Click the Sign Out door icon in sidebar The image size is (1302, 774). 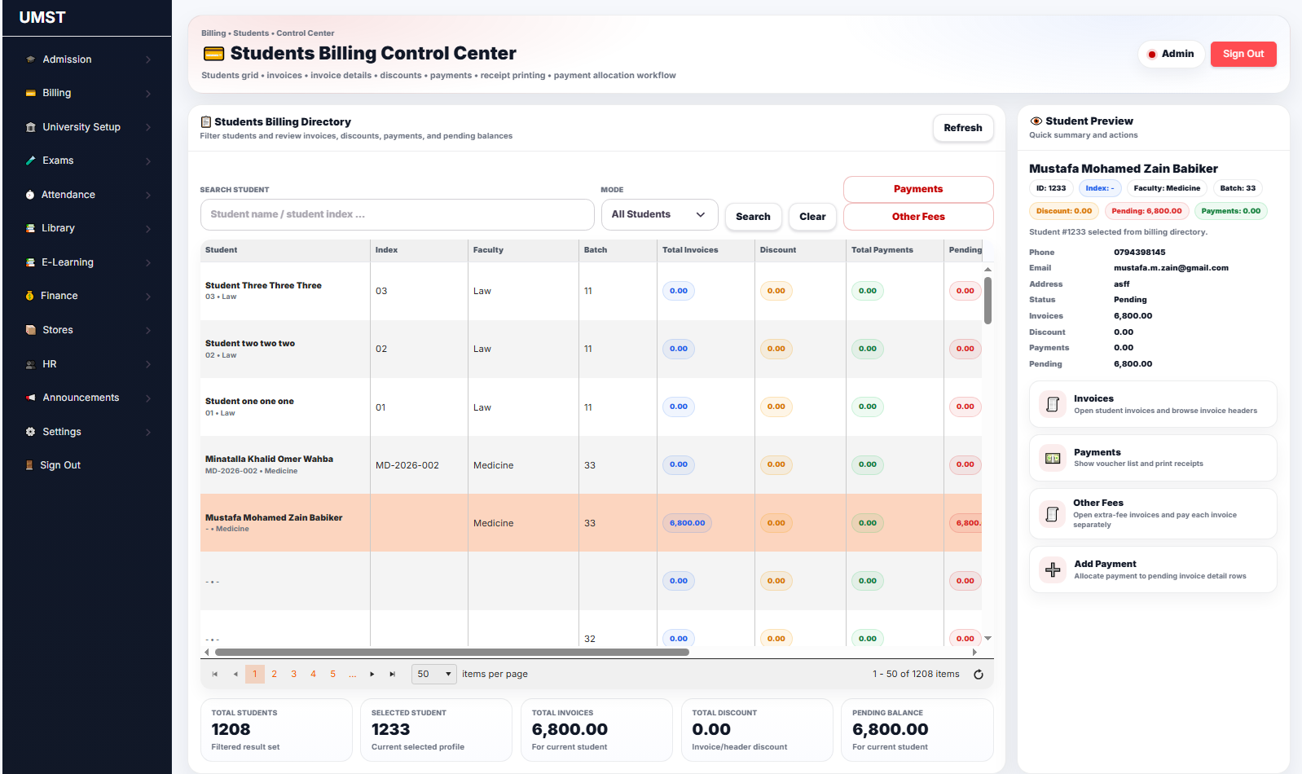click(29, 465)
